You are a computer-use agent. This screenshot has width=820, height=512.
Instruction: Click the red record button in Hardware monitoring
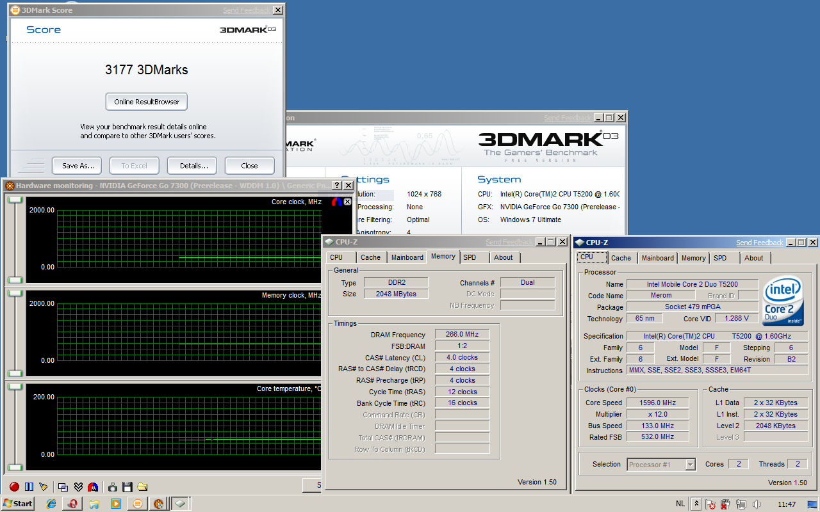pyautogui.click(x=14, y=487)
